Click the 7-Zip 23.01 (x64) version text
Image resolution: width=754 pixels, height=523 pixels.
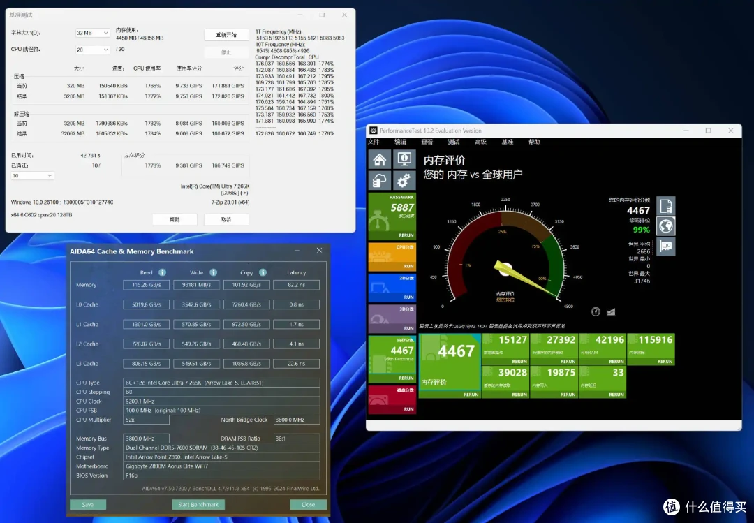pos(230,202)
